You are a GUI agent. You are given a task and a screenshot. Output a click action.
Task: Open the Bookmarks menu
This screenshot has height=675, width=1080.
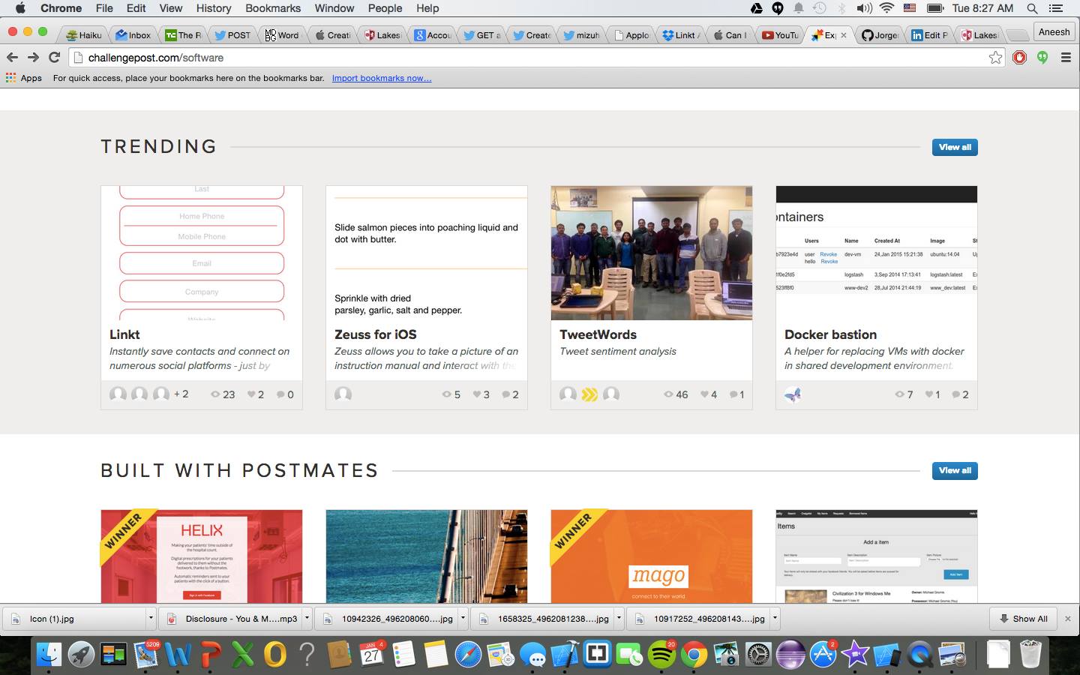(x=273, y=8)
